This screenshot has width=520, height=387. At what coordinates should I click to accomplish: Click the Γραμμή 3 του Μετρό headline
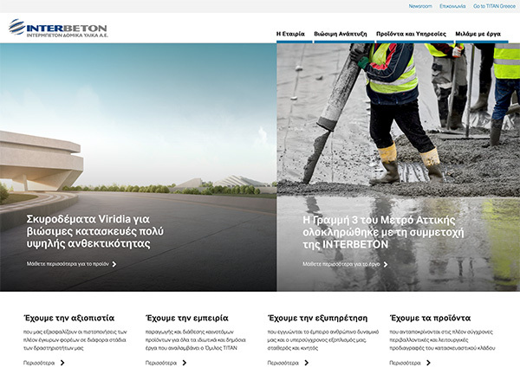(x=383, y=232)
